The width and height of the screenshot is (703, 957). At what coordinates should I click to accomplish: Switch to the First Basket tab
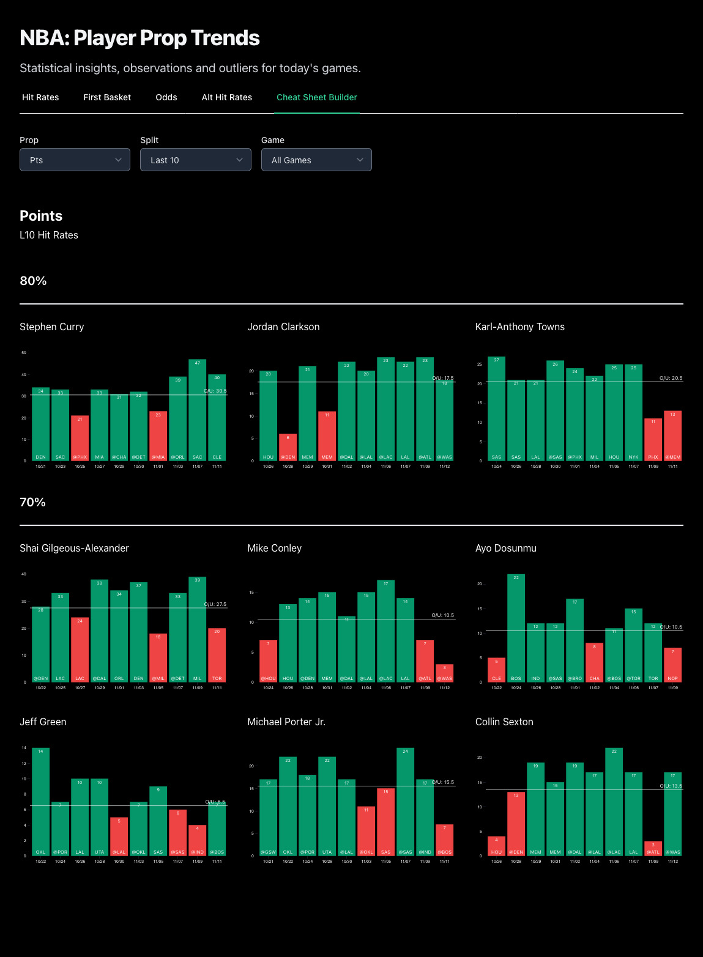click(107, 97)
